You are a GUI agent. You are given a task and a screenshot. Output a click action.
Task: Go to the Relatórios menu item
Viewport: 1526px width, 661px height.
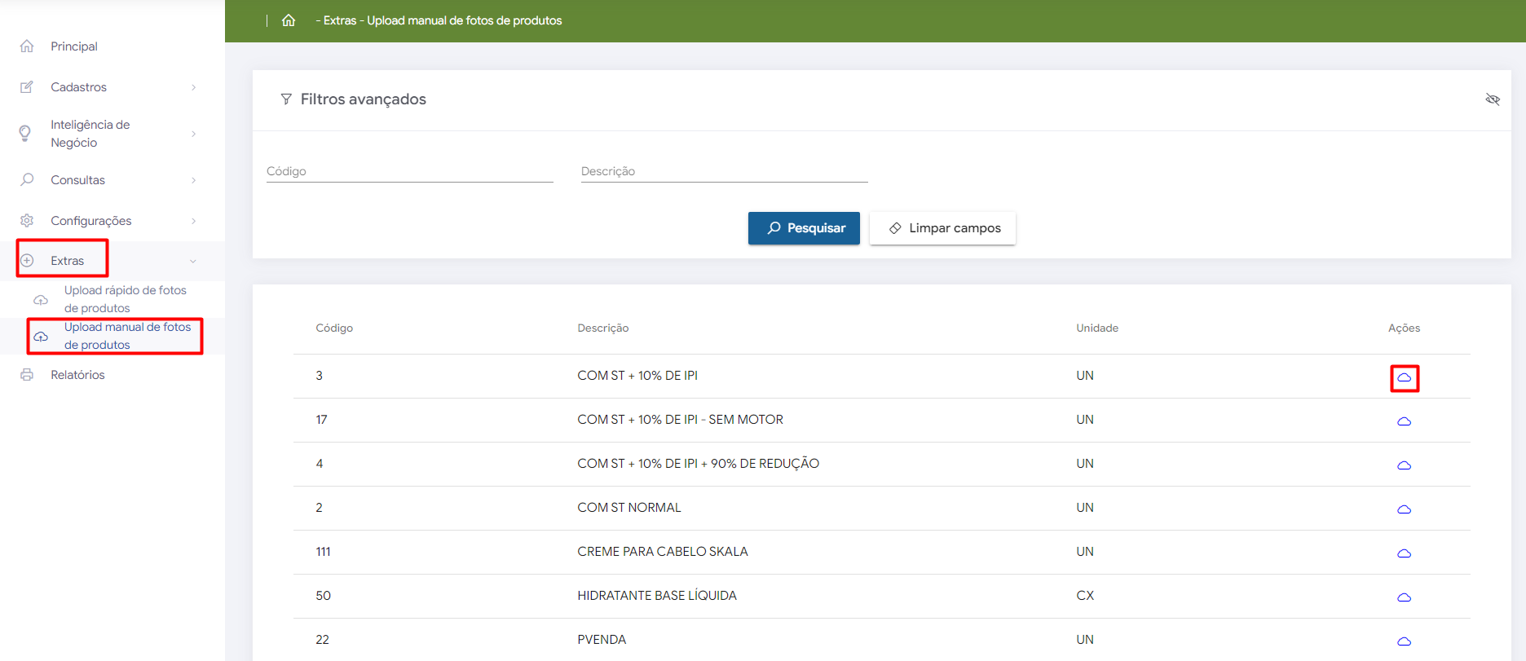77,375
